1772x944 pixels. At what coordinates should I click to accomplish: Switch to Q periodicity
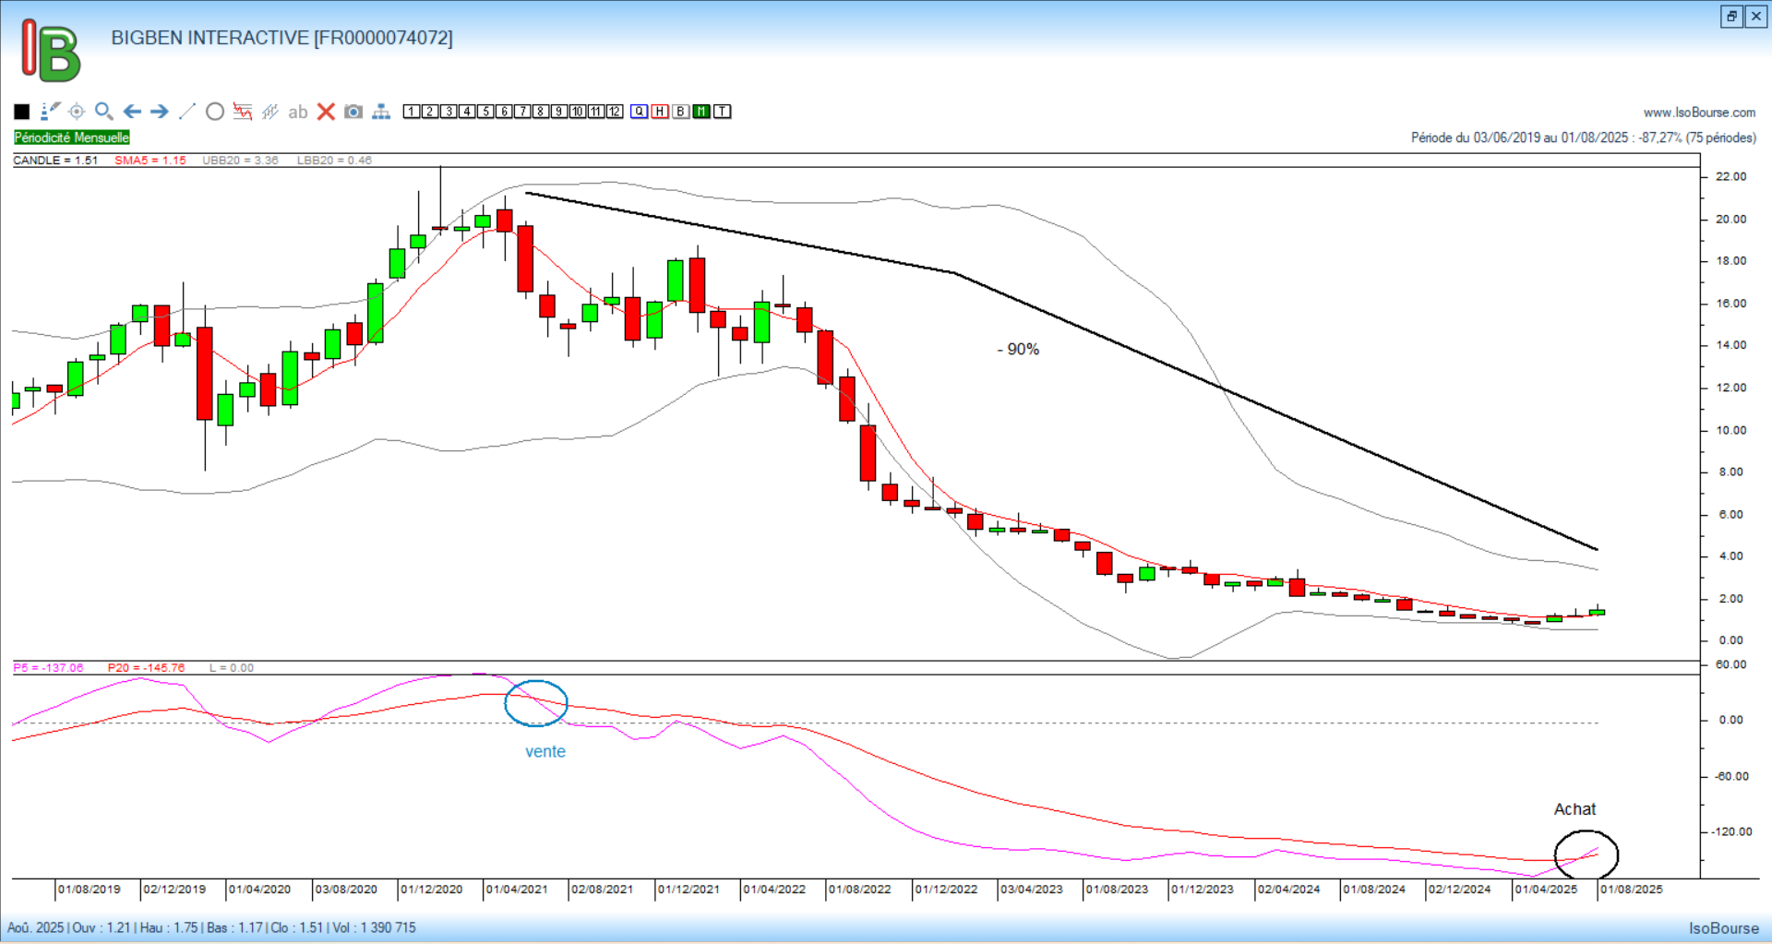tap(640, 112)
